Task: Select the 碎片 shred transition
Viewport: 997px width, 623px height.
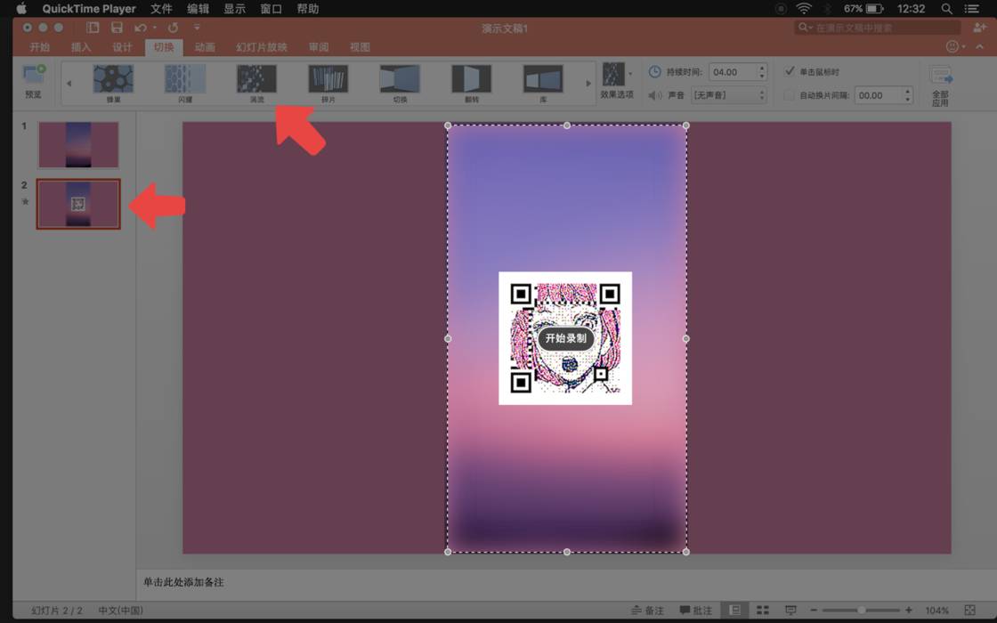Action: pyautogui.click(x=328, y=84)
